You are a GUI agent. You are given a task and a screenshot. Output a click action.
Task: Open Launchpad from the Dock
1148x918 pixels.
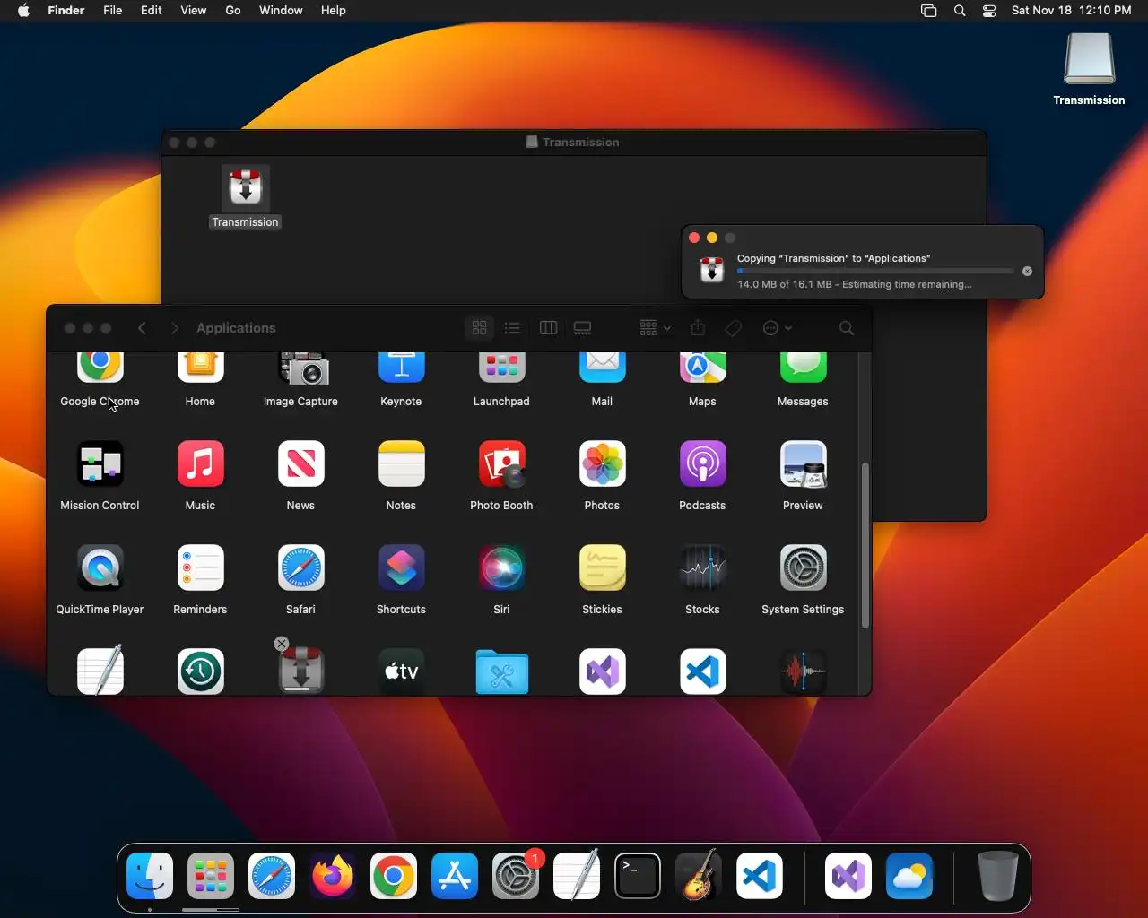[211, 876]
